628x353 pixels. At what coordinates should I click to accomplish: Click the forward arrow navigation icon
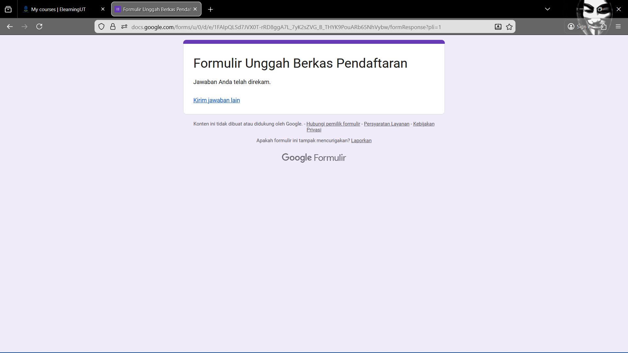pyautogui.click(x=25, y=26)
